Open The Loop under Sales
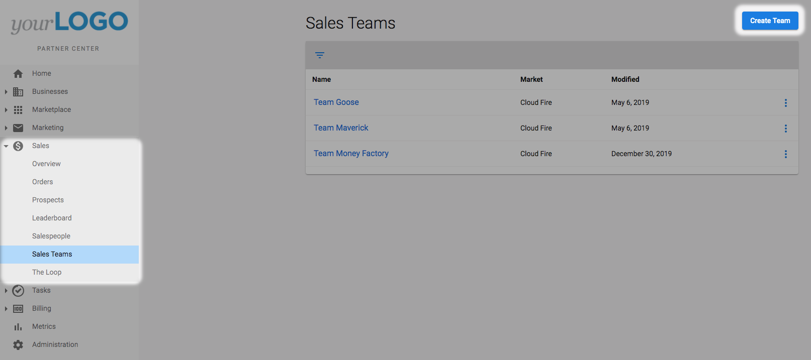Viewport: 811px width, 360px height. tap(47, 272)
